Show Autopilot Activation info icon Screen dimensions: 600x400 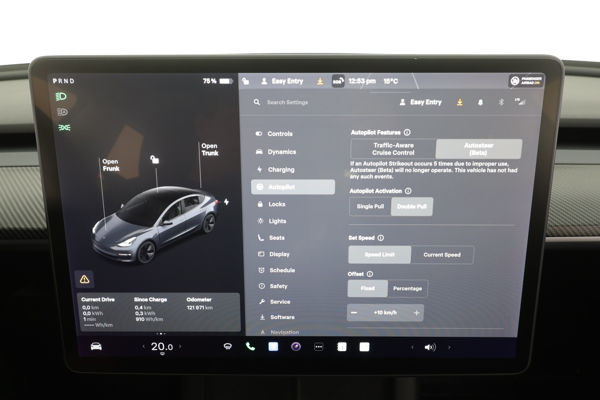408,191
